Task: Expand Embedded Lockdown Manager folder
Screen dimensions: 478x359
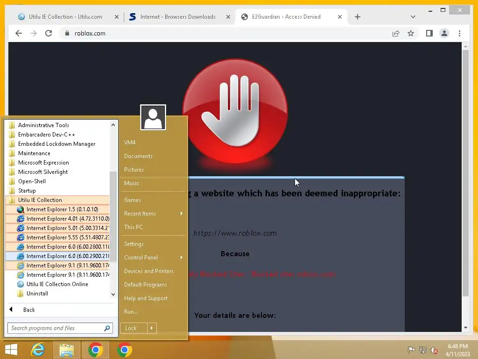Action: pyautogui.click(x=57, y=144)
